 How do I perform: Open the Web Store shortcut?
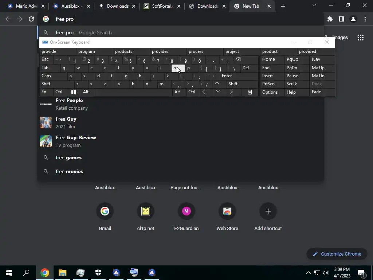coord(227,217)
